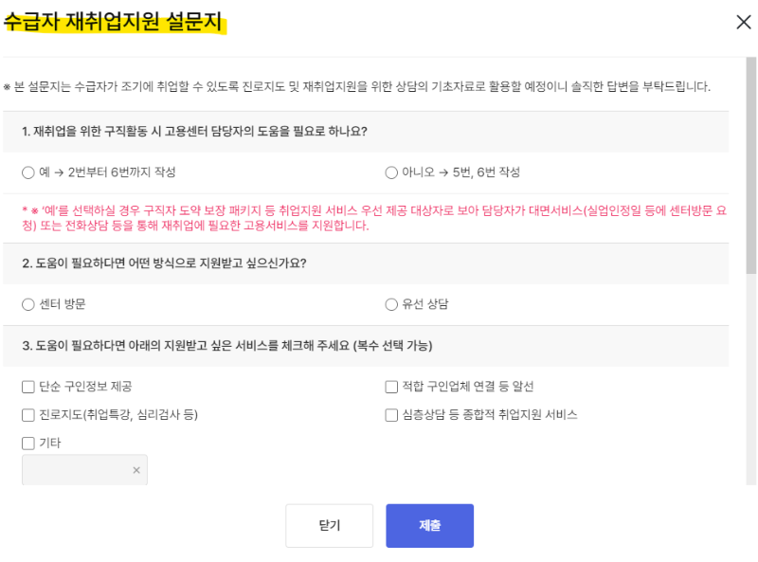
Task: Check "심층상담 등 종합적 취업지원 서비스"
Action: (x=390, y=414)
